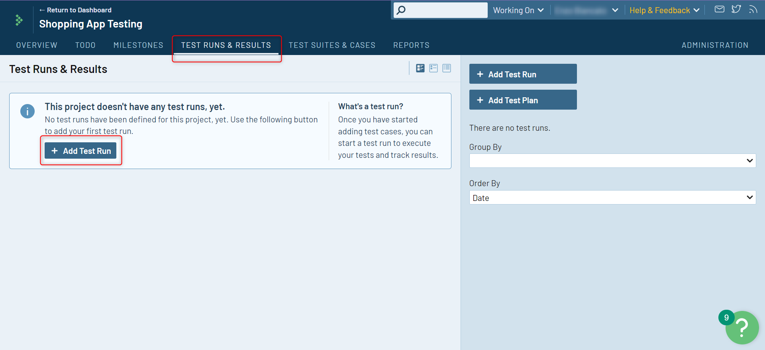This screenshot has width=765, height=350.
Task: Switch to medium list view icon
Action: [x=433, y=68]
